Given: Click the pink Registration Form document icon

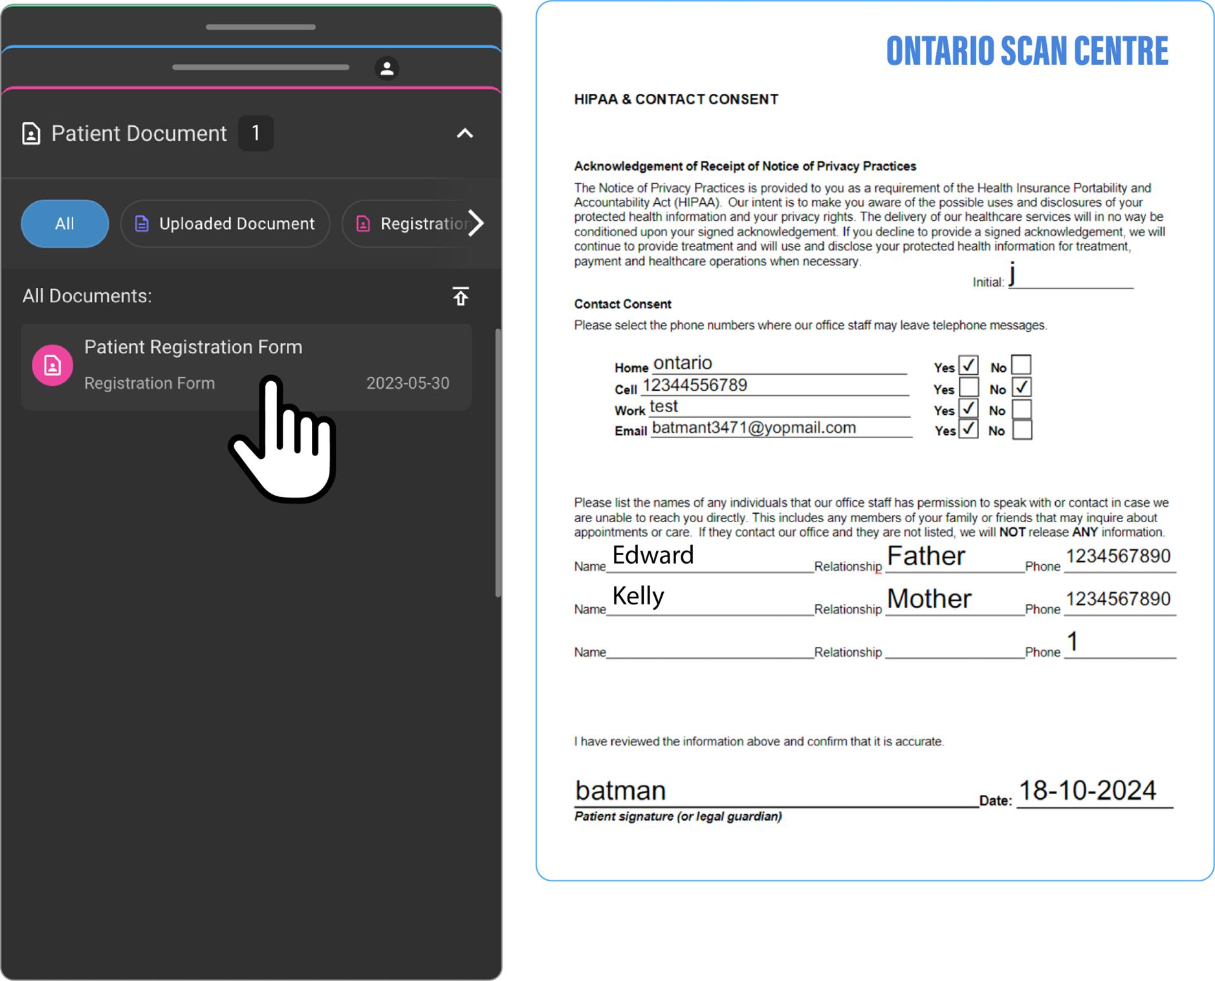Looking at the screenshot, I should tap(52, 366).
